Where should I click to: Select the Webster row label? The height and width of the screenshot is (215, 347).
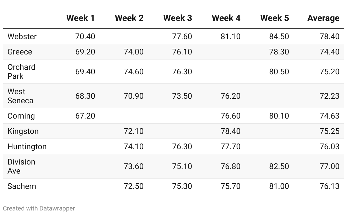22,36
